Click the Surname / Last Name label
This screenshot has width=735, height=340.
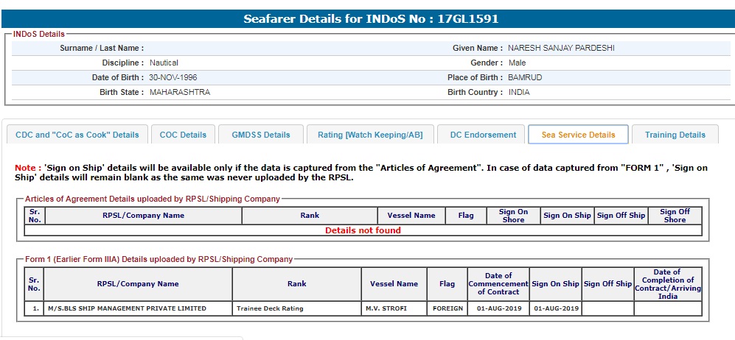click(102, 48)
